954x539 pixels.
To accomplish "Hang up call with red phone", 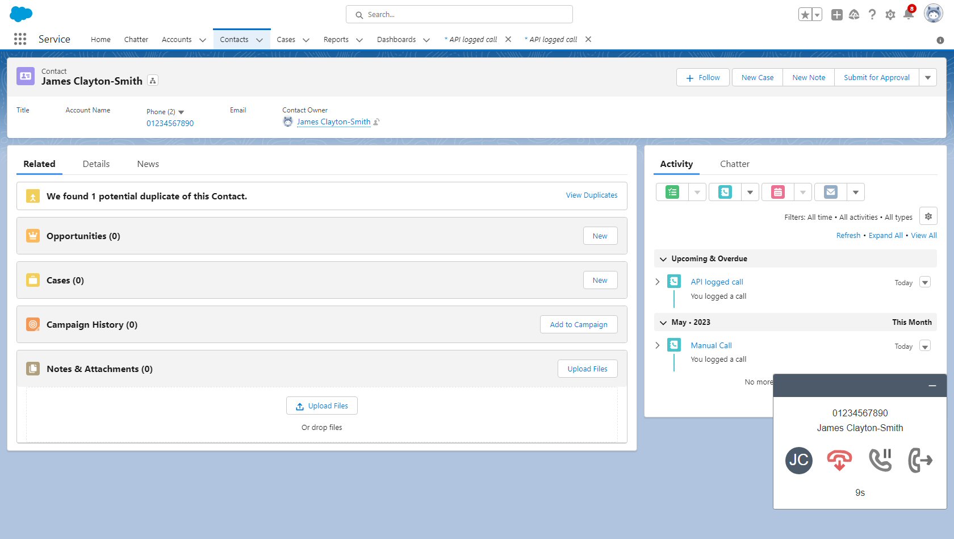I will click(x=839, y=460).
